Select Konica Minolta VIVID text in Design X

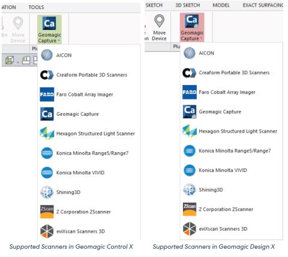tap(223, 170)
